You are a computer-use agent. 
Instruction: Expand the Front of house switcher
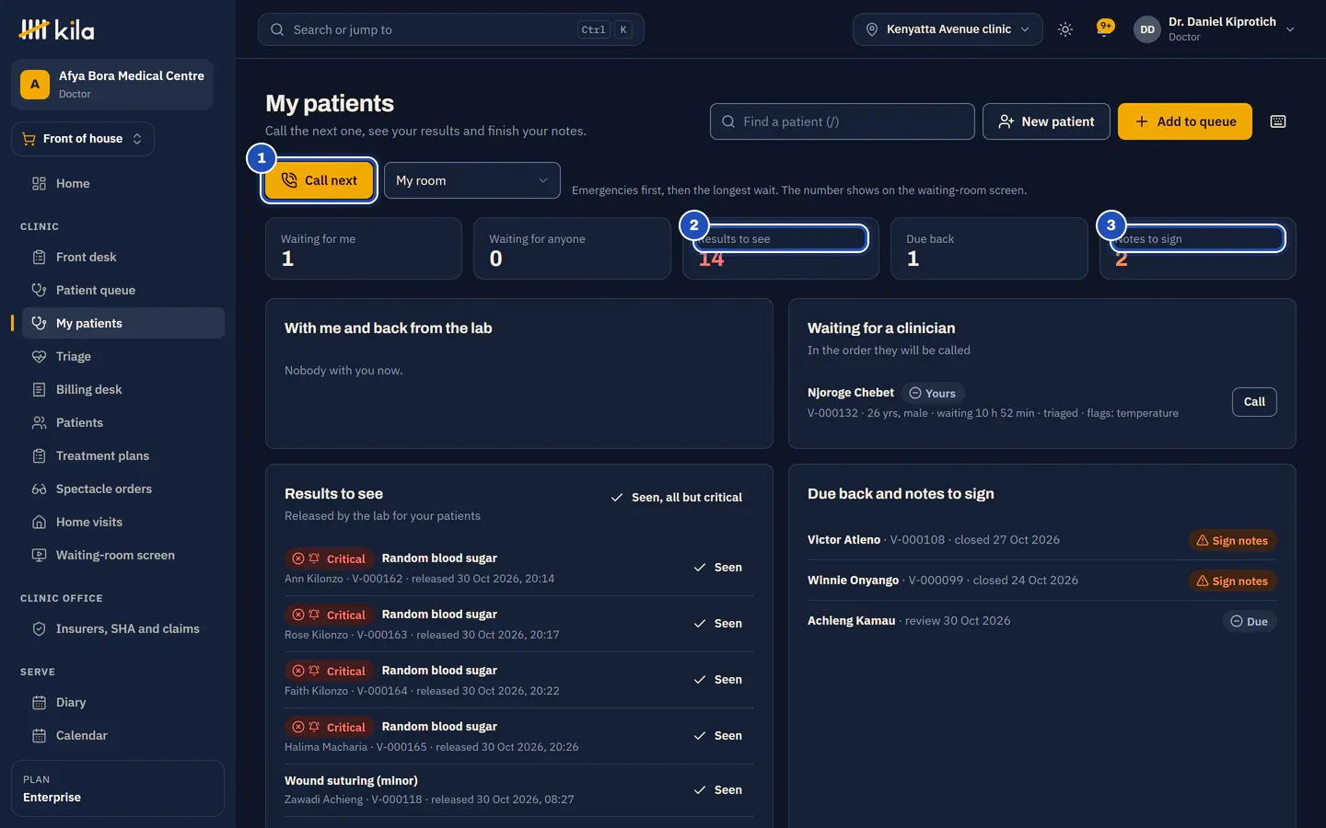(x=83, y=139)
